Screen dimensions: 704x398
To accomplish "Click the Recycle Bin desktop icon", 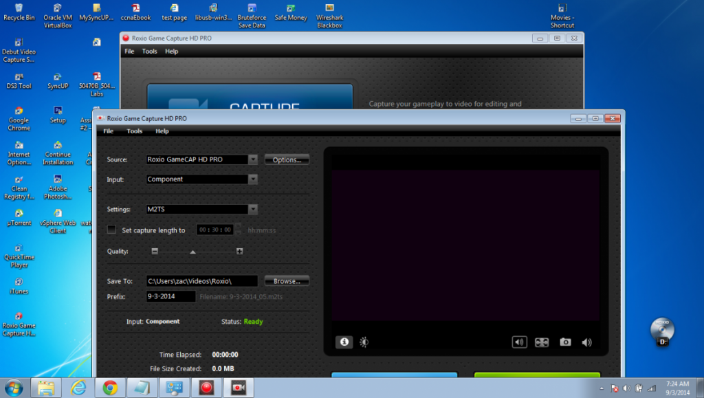I will 19,12.
